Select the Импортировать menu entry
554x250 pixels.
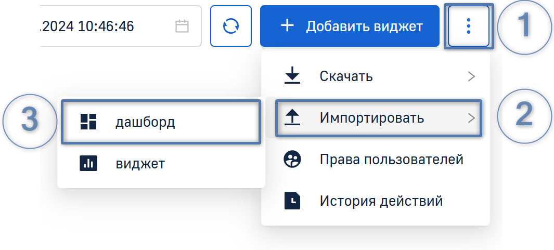[x=371, y=118]
